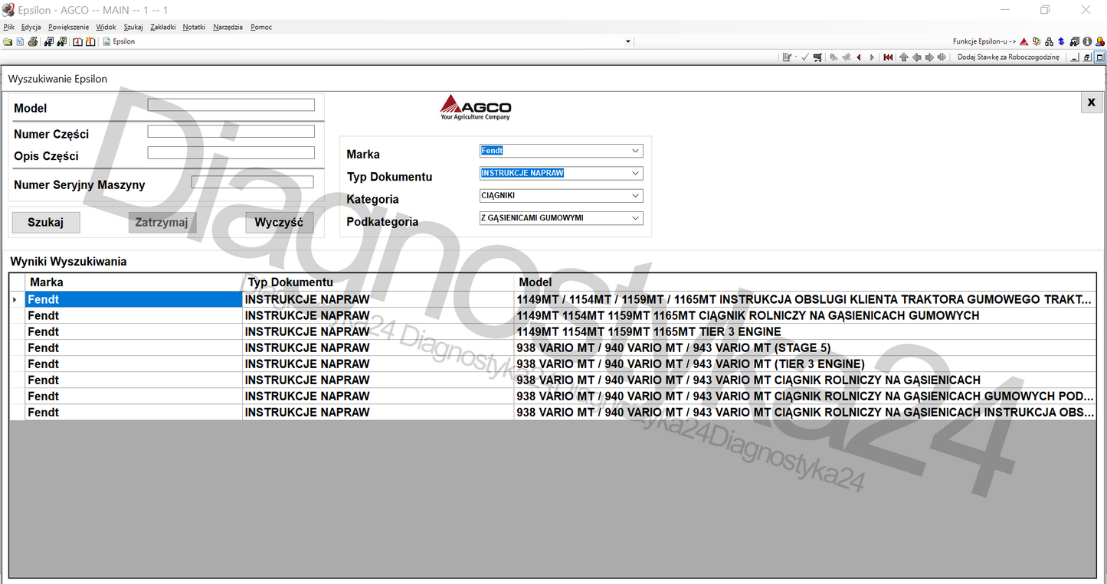Expand the Podkategoria dropdown
The image size is (1107, 584).
[x=636, y=218]
